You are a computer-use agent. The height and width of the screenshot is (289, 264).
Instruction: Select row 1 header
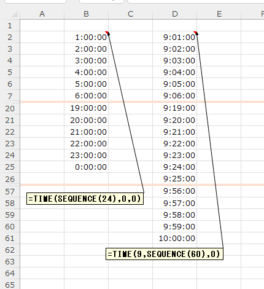click(10, 26)
